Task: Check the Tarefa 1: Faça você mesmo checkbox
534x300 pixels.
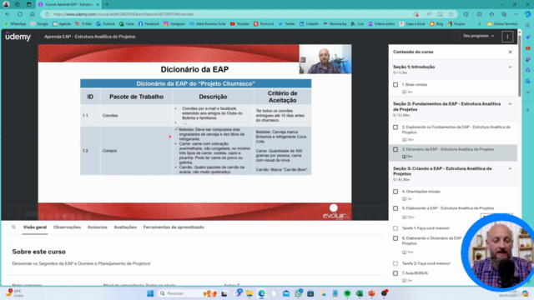Action: (395, 228)
